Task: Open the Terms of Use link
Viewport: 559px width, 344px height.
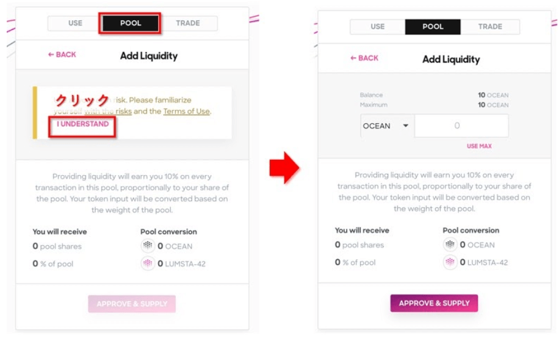Action: click(x=187, y=111)
